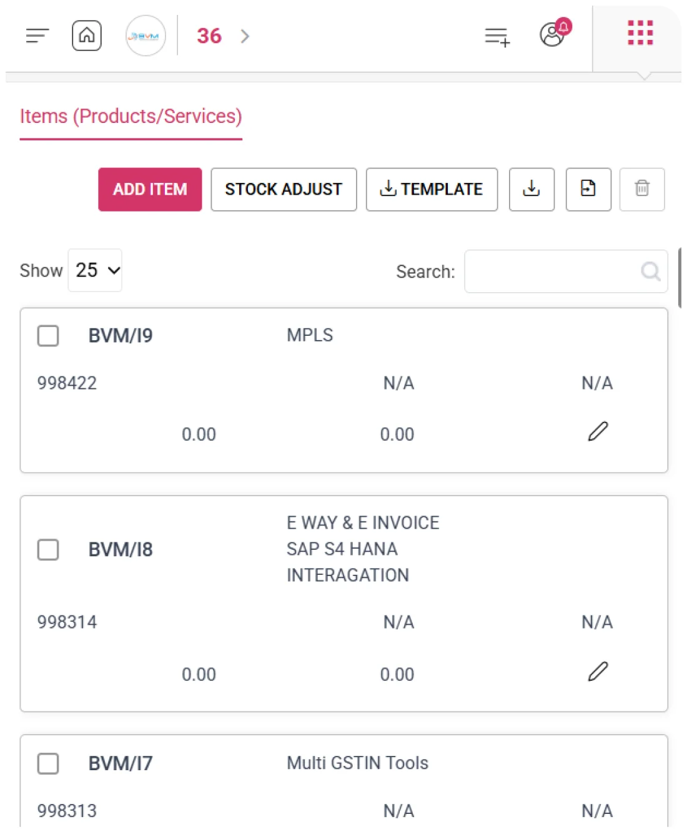Click item code BVM/I8

[121, 550]
